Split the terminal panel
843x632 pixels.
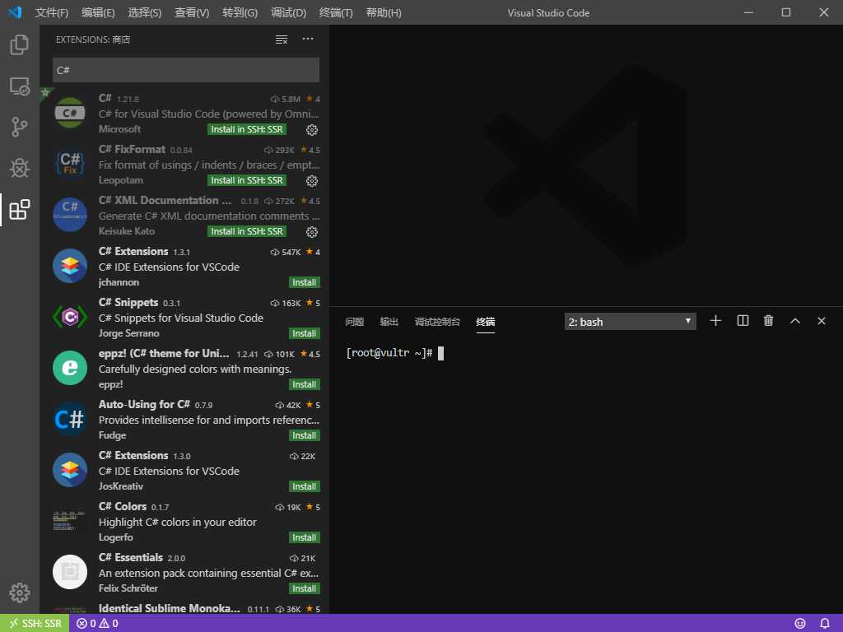click(743, 321)
